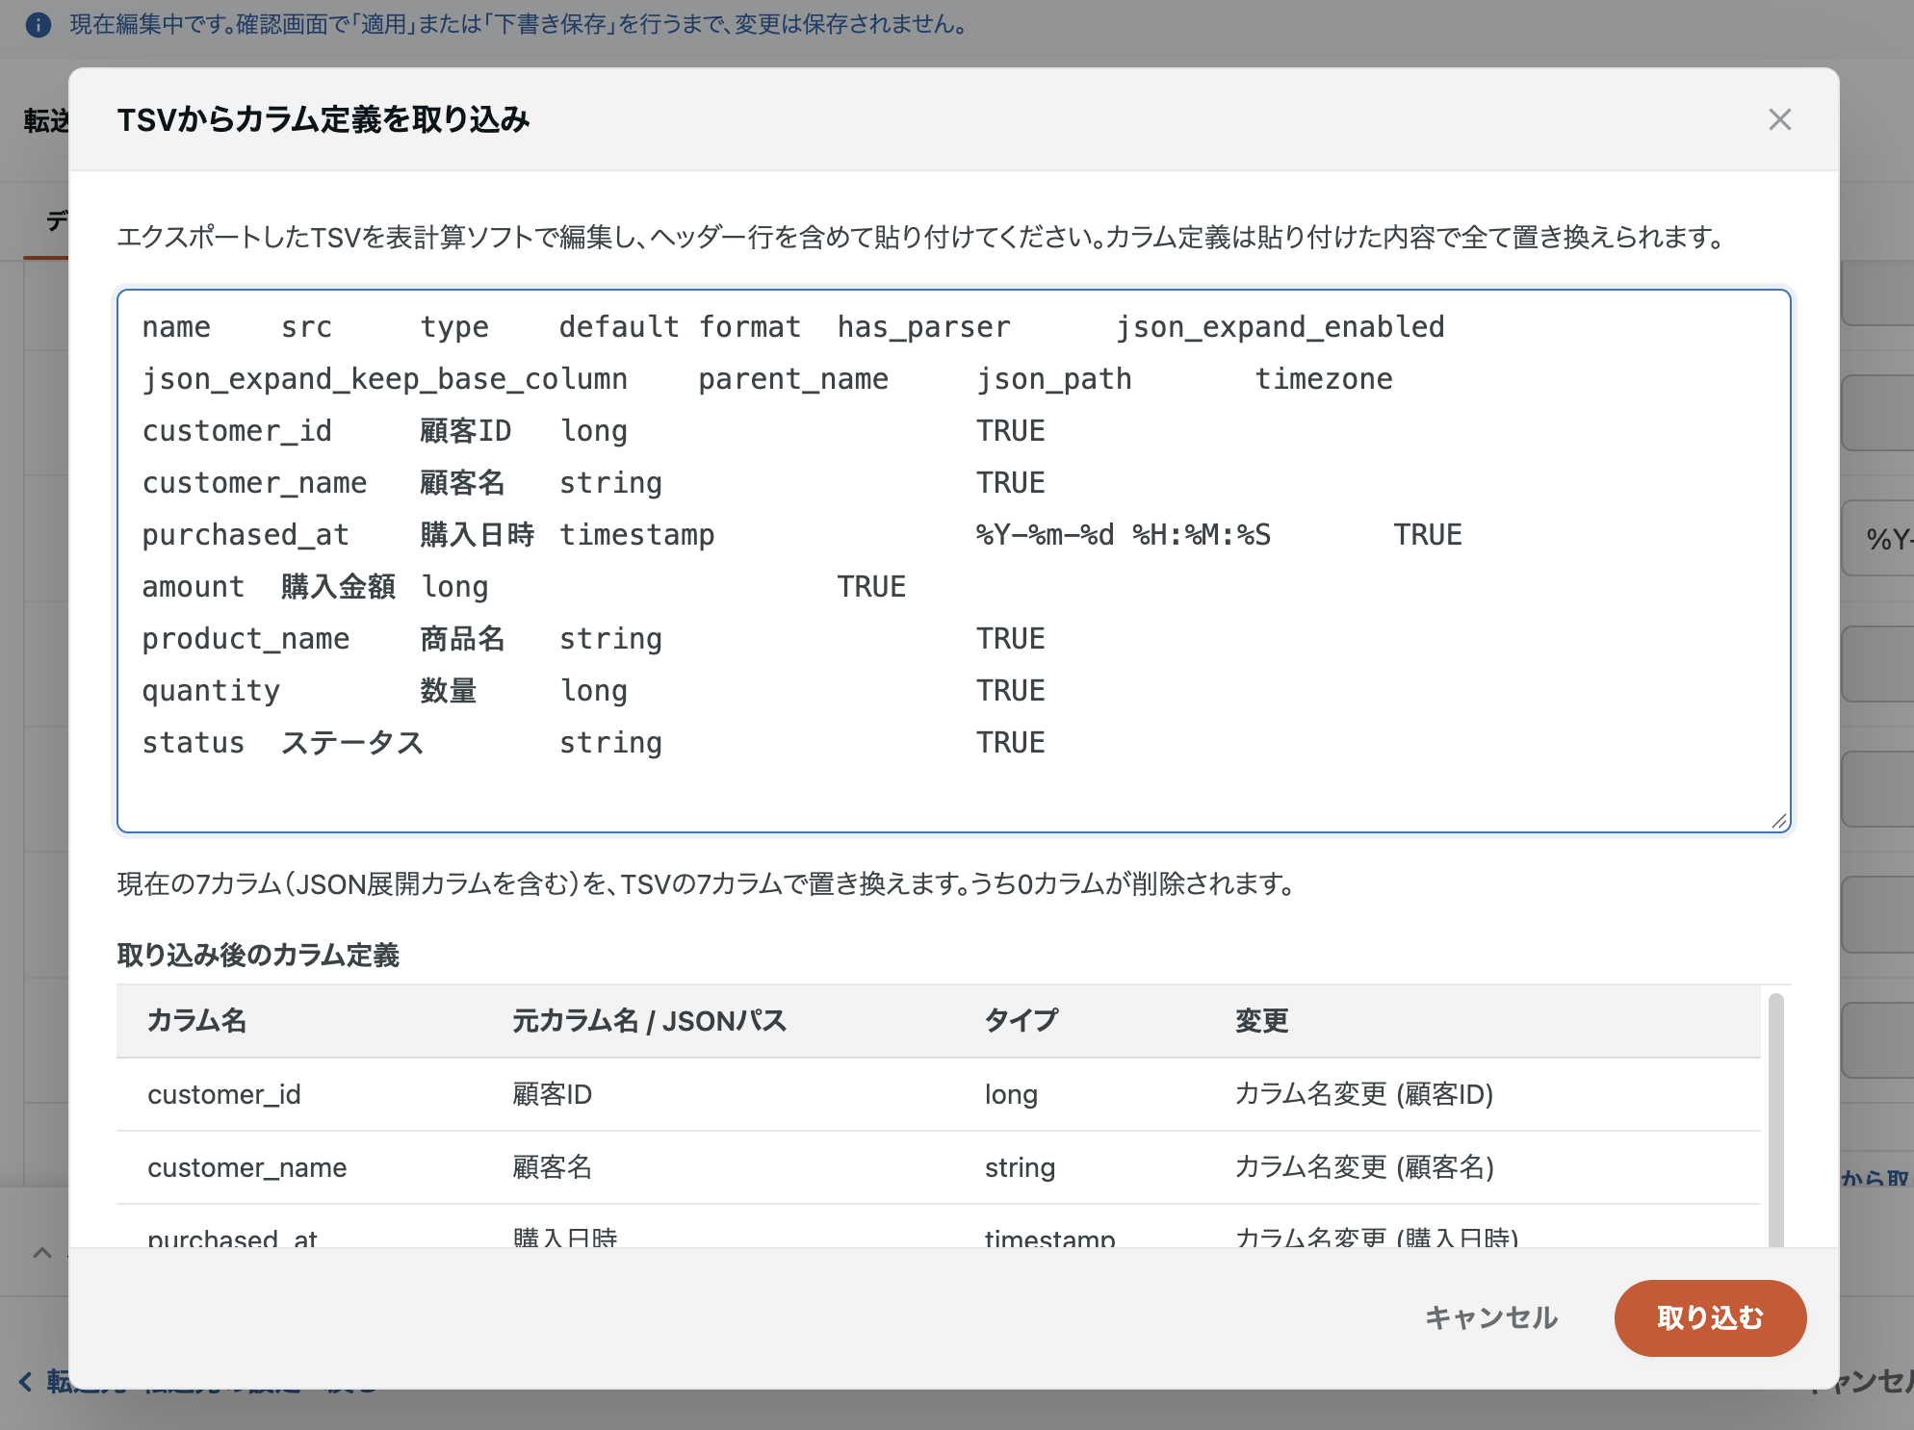Viewport: 1914px width, 1430px height.
Task: Click the textarea resize handle corner
Action: [x=1779, y=821]
